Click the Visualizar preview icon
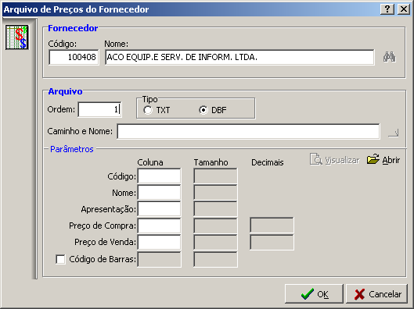The height and width of the screenshot is (309, 414). point(315,159)
